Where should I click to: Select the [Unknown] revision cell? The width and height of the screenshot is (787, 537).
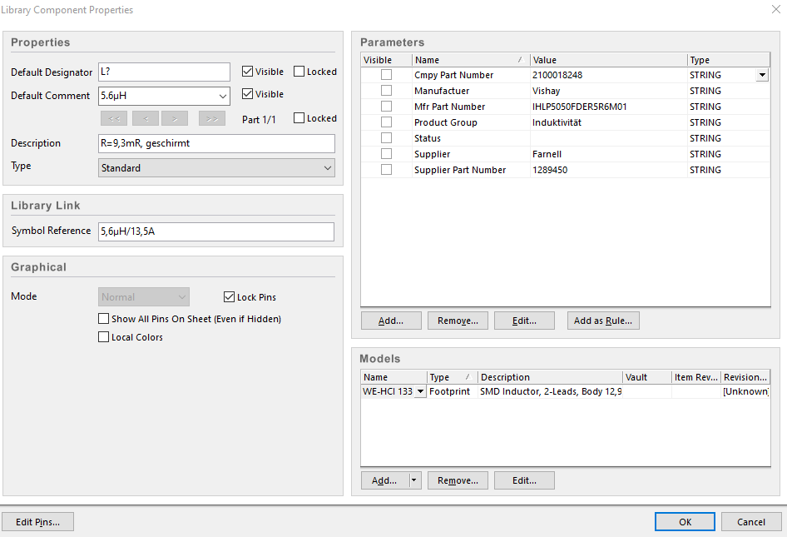pyautogui.click(x=745, y=391)
